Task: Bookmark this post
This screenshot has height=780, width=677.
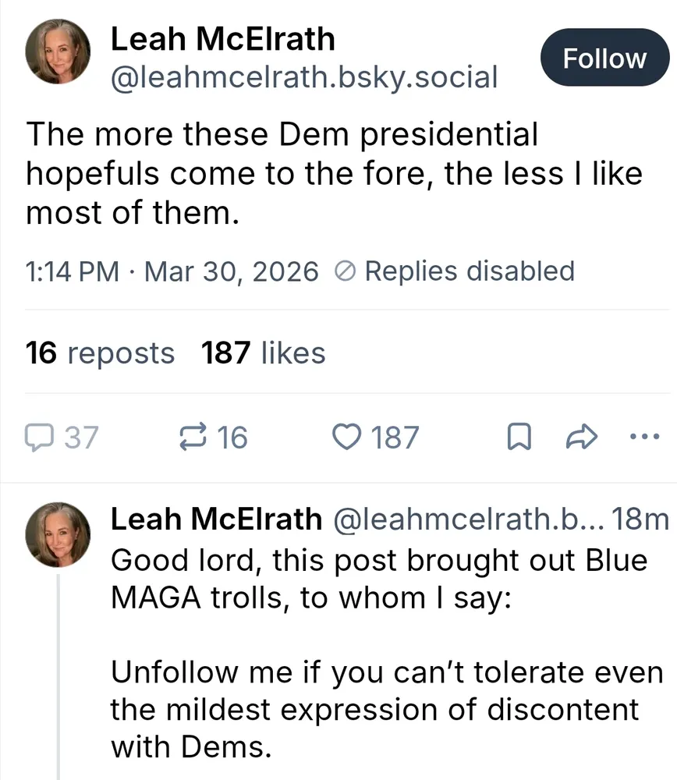Action: point(519,438)
